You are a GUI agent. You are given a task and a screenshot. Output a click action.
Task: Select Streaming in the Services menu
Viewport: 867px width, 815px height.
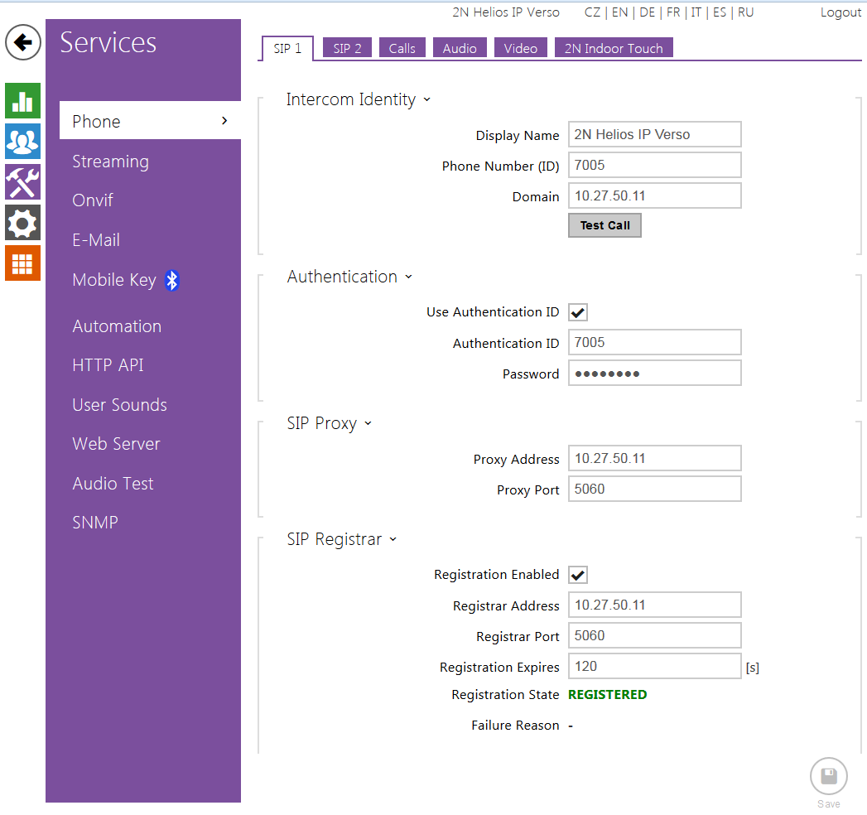[110, 162]
